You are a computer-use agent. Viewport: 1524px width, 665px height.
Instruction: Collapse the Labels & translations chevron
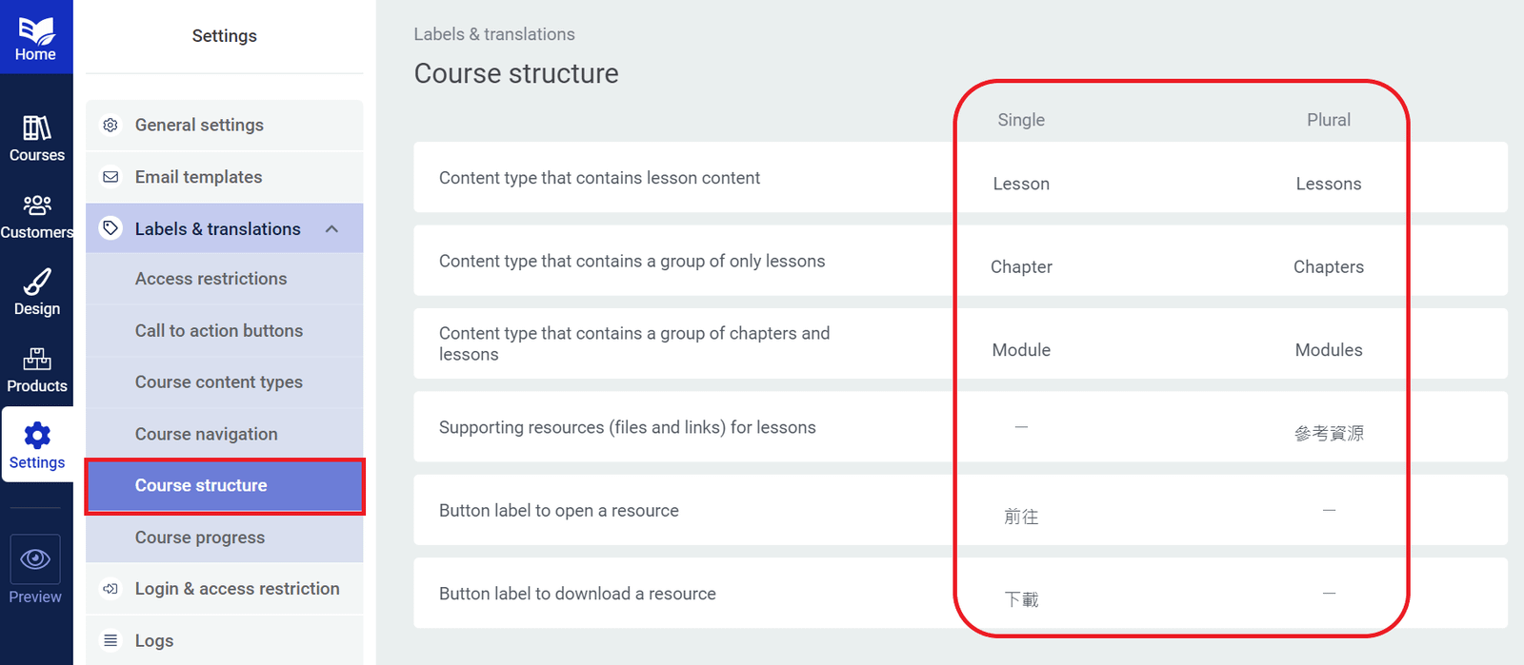[x=331, y=229]
